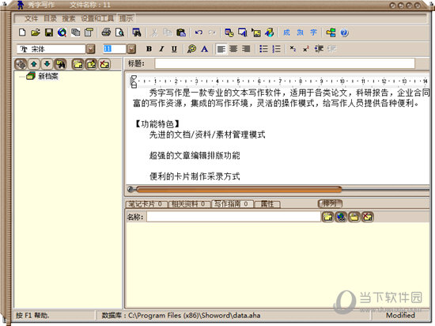Align text left
Image resolution: width=435 pixels, height=326 pixels.
point(221,49)
